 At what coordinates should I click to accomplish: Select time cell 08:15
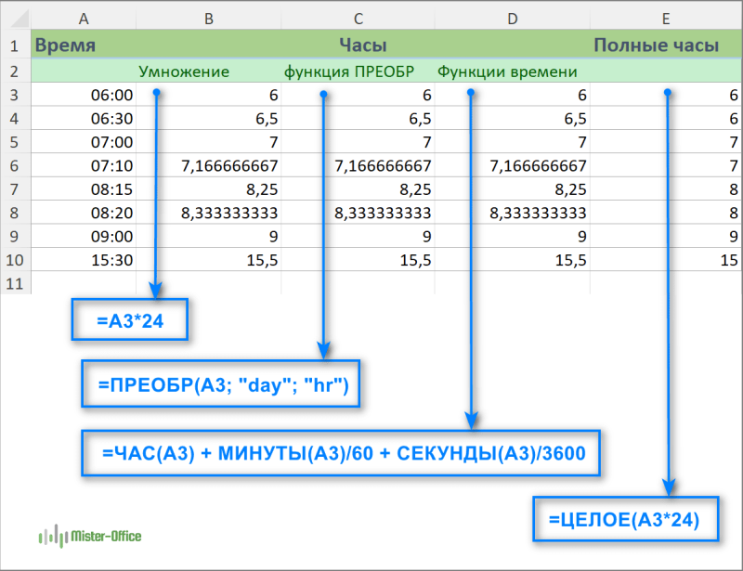coord(84,189)
